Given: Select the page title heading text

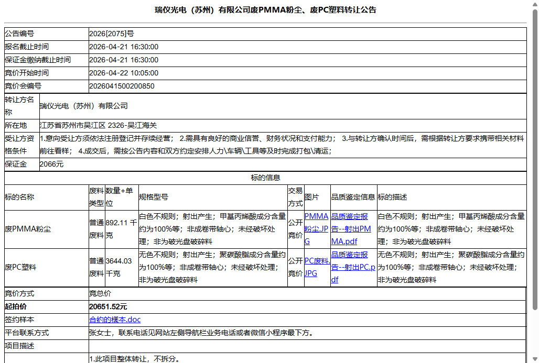Looking at the screenshot, I should [x=265, y=10].
